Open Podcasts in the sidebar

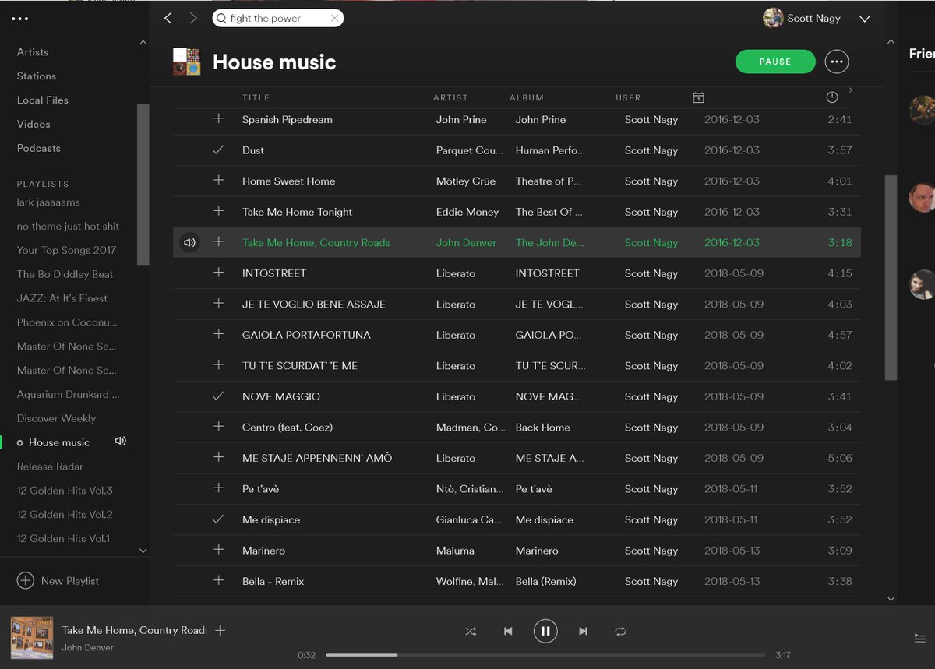click(39, 148)
